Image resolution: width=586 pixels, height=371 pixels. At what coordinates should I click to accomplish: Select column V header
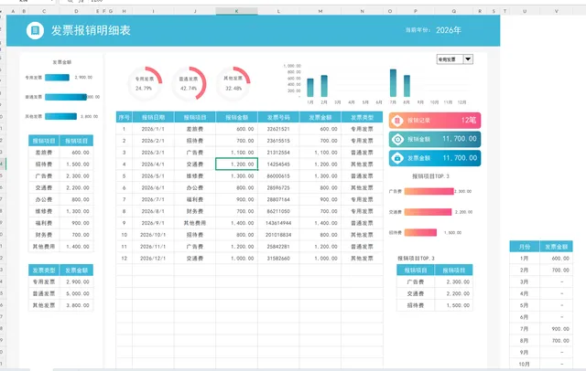click(557, 11)
